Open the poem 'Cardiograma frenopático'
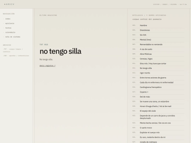 click(x=158, y=87)
